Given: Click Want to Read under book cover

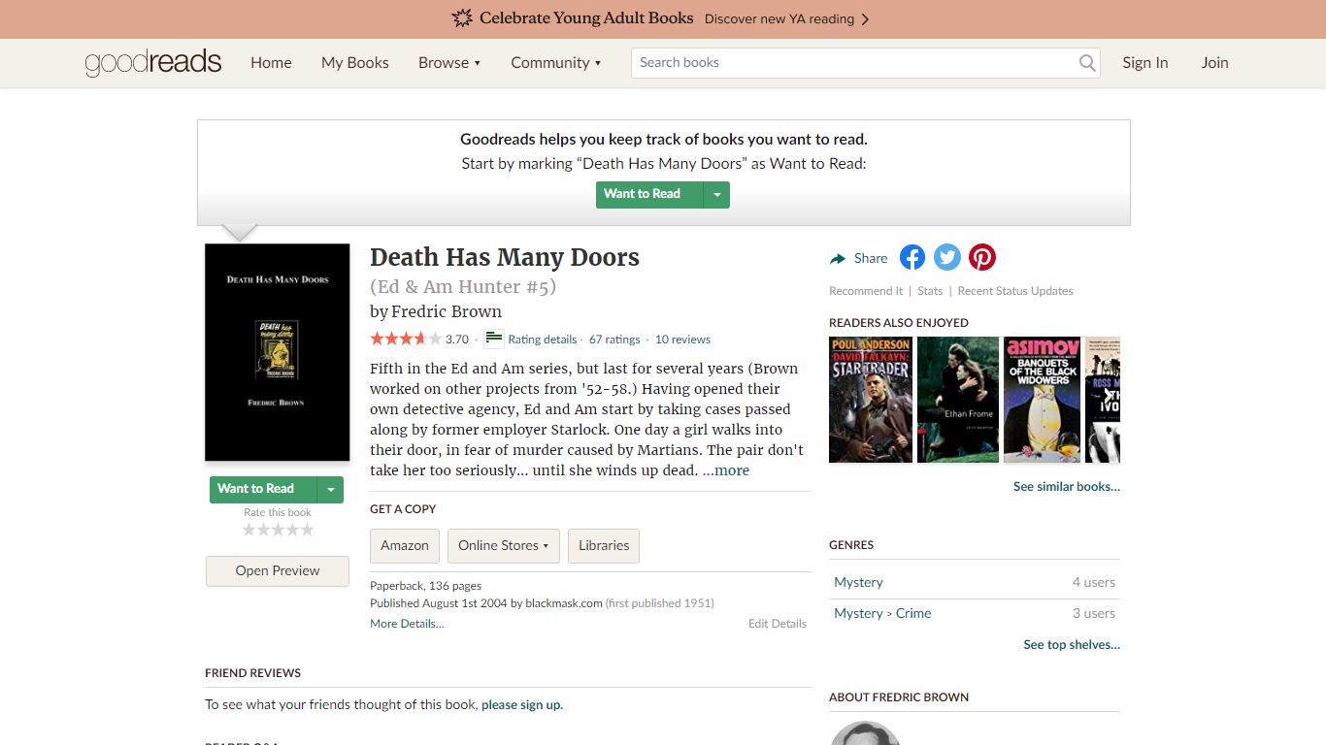Looking at the screenshot, I should [x=264, y=489].
